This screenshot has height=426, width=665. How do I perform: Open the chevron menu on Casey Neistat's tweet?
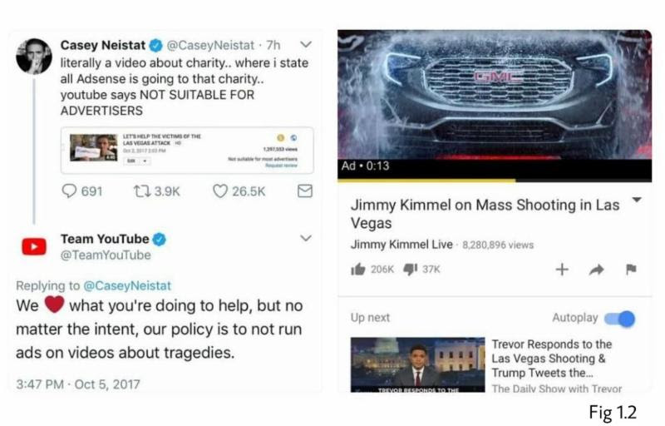click(x=306, y=44)
